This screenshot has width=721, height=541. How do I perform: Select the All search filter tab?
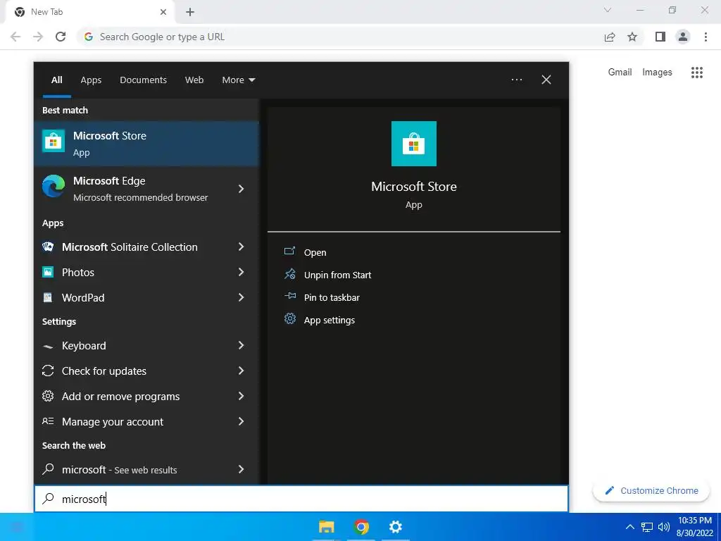click(x=57, y=80)
